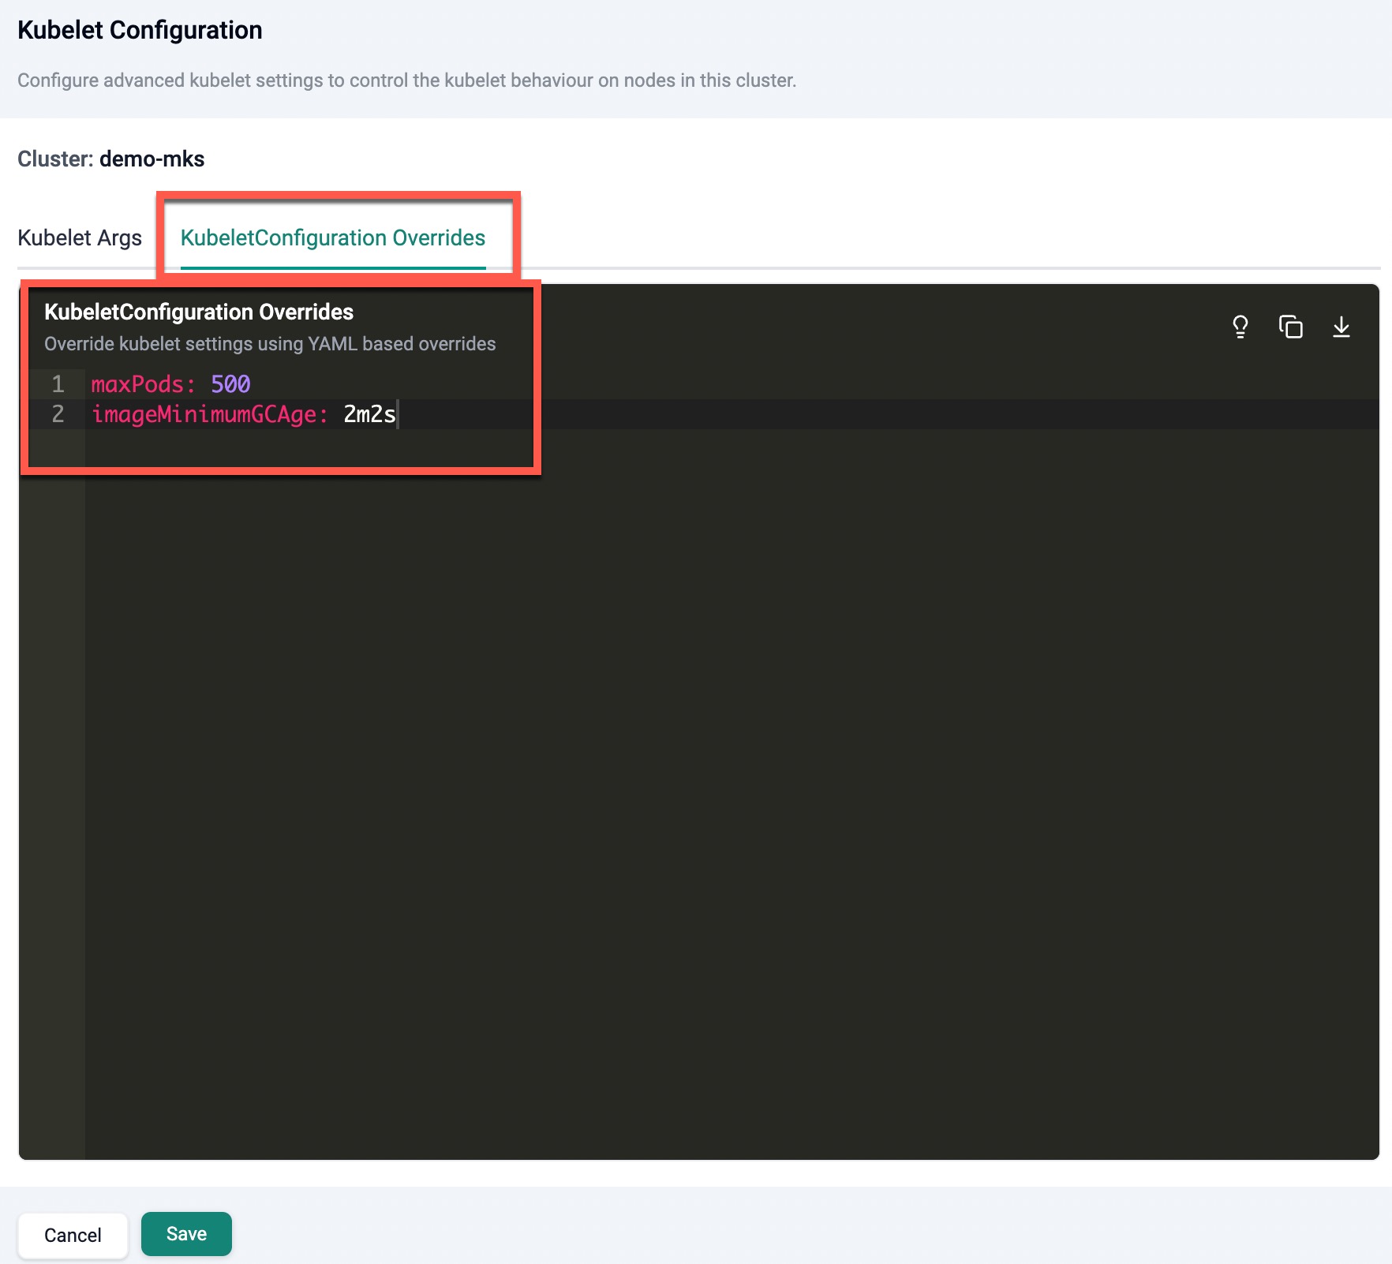Screen dimensions: 1392x1264
Task: Click the imageMinimumGCAge key text
Action: (x=204, y=414)
